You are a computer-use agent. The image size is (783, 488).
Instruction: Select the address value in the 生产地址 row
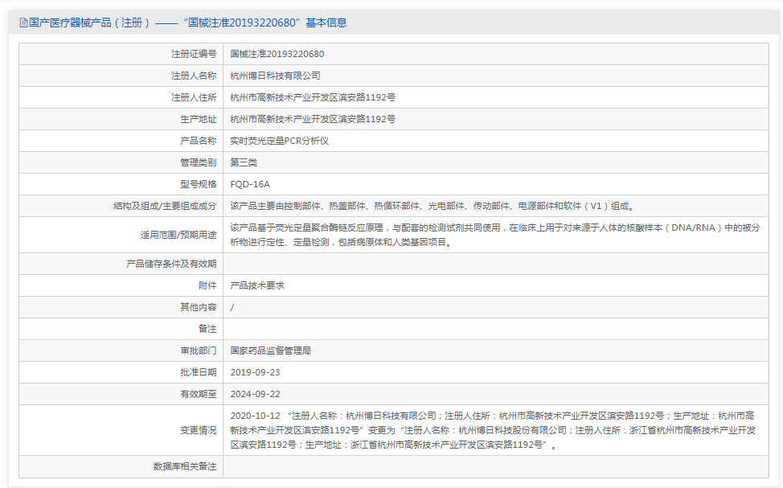pyautogui.click(x=313, y=119)
